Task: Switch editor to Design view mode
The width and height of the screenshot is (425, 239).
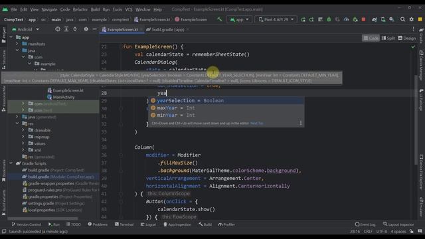Action: [407, 39]
